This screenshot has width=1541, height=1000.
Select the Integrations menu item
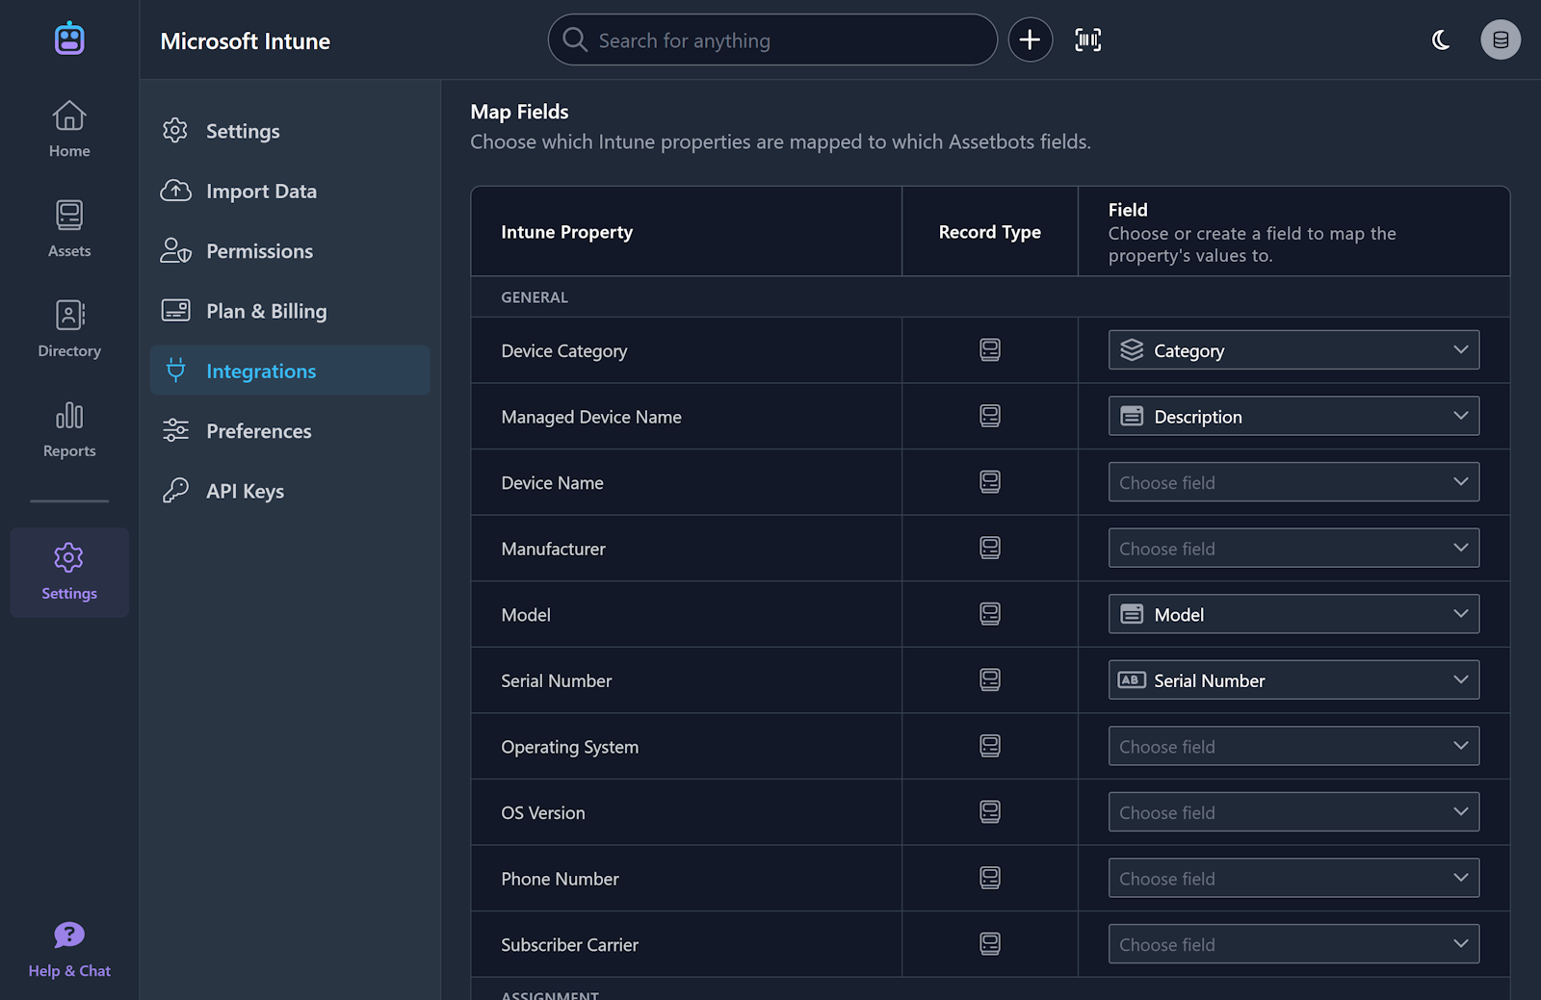tap(290, 371)
